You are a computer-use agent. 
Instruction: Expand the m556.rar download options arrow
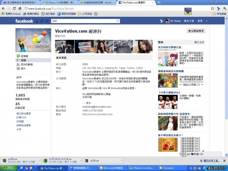point(122,161)
